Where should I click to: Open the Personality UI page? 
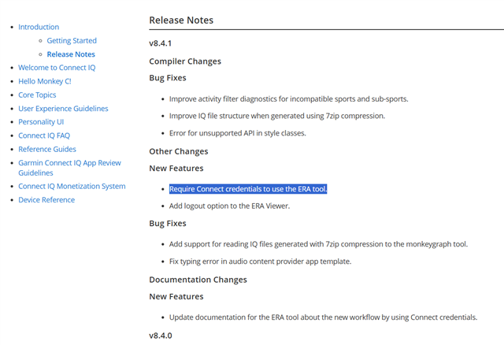pyautogui.click(x=41, y=122)
